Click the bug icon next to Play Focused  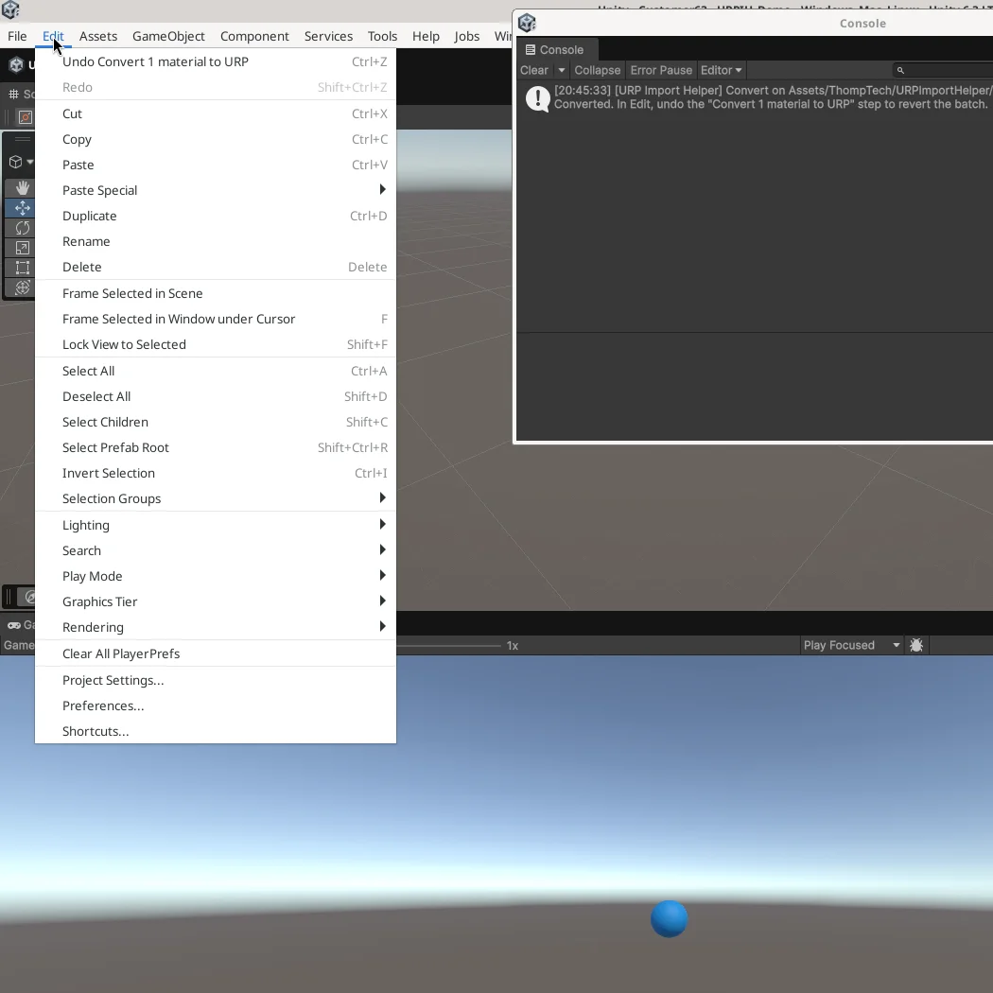click(915, 645)
